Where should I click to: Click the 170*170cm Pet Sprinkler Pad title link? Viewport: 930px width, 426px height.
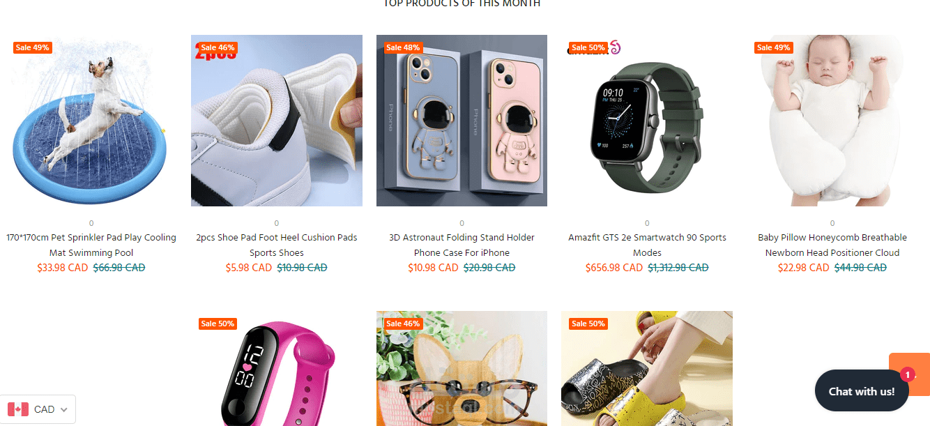91,245
